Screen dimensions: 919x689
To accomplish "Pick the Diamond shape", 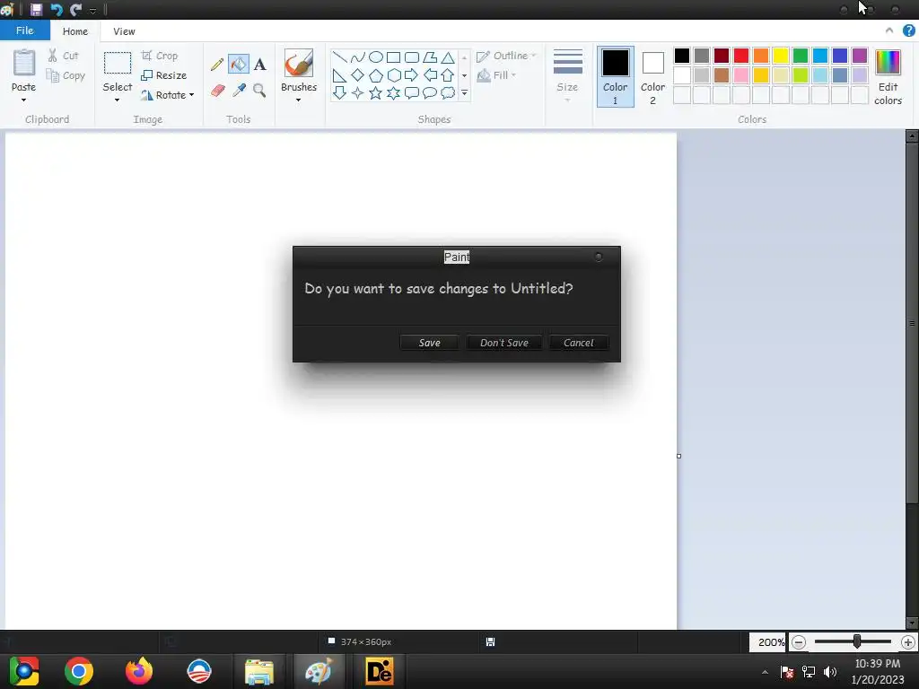I will 357,75.
